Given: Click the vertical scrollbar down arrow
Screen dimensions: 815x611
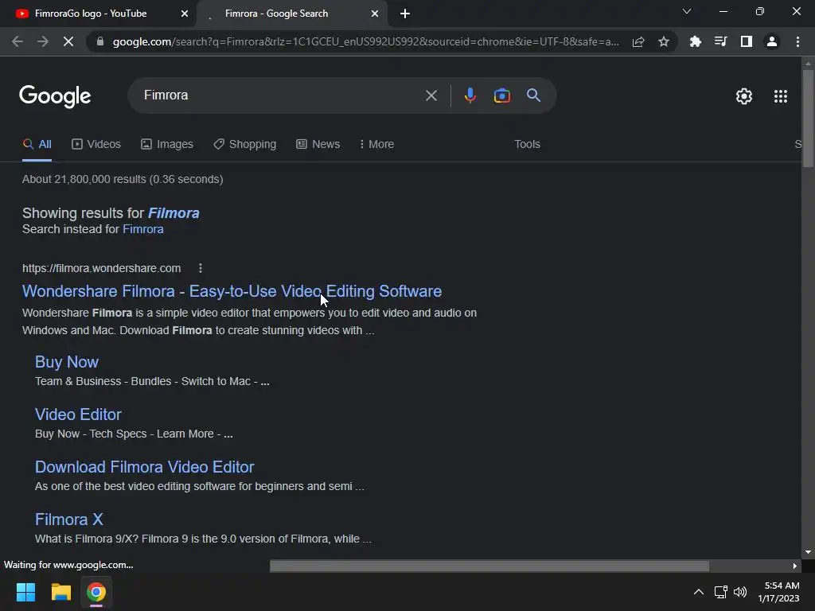Looking at the screenshot, I should coord(808,552).
